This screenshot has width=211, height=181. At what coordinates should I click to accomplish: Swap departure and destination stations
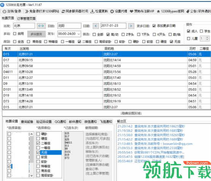point(41,26)
